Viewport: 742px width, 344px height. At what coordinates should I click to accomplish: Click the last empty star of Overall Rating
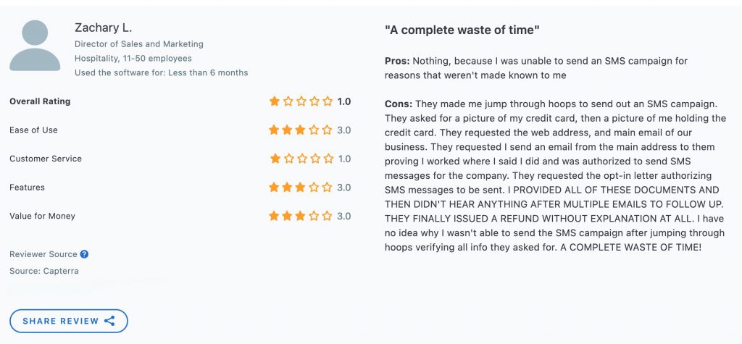coord(328,101)
